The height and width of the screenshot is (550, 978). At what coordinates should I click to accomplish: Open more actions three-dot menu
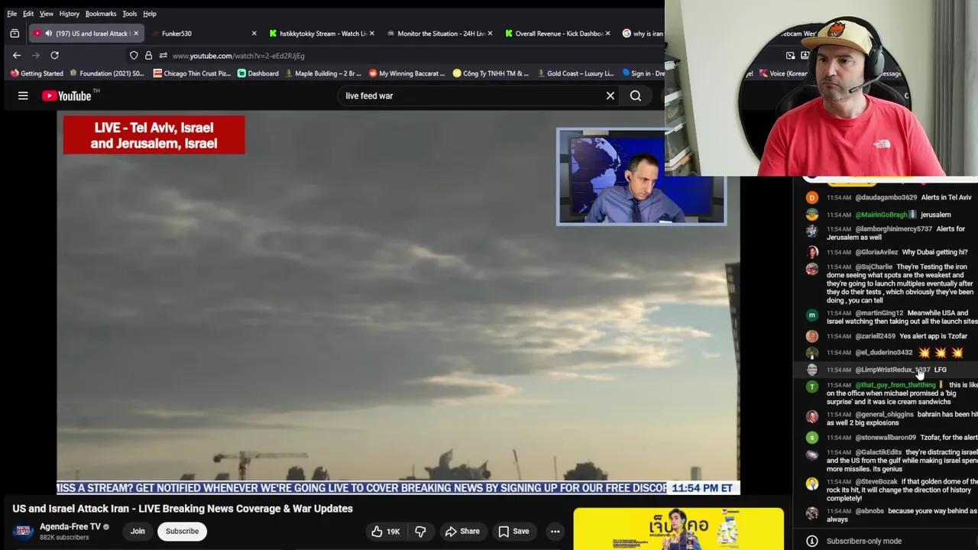(555, 531)
